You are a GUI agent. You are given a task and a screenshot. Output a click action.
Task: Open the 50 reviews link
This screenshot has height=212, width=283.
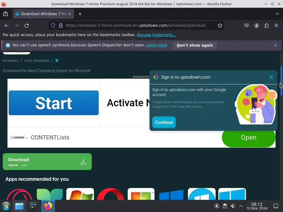pos(11,60)
